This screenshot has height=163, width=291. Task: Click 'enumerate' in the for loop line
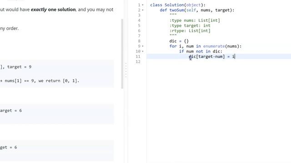(214, 46)
